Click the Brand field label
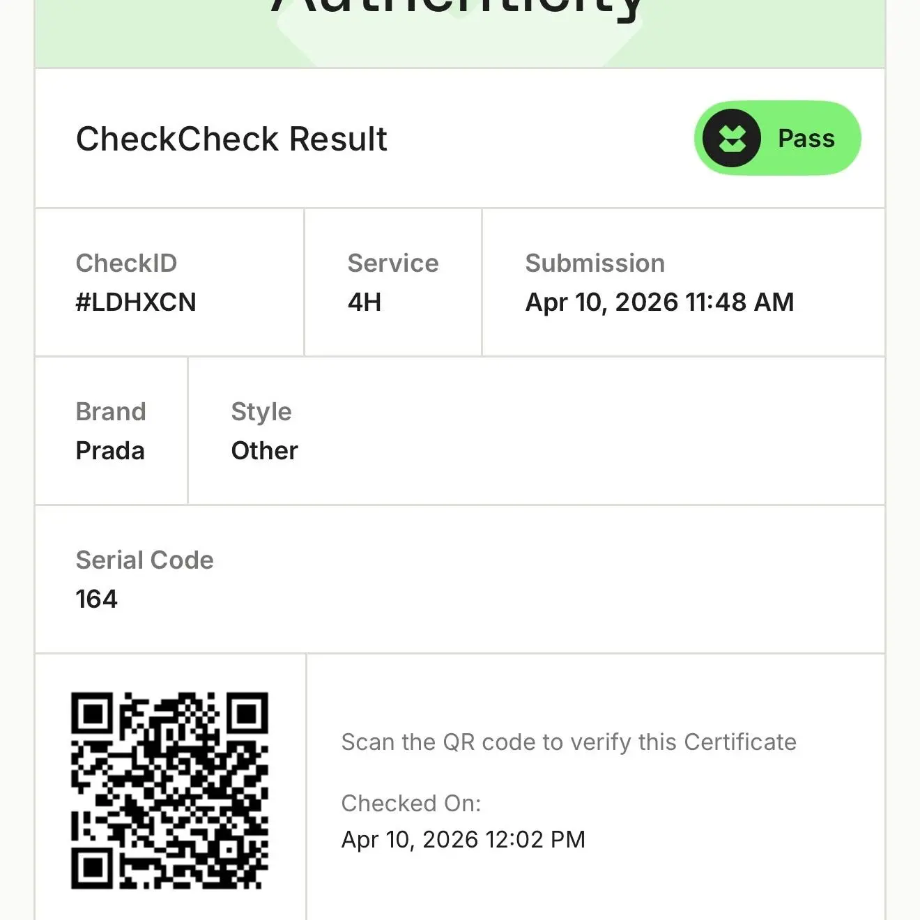The image size is (920, 920). pyautogui.click(x=111, y=412)
